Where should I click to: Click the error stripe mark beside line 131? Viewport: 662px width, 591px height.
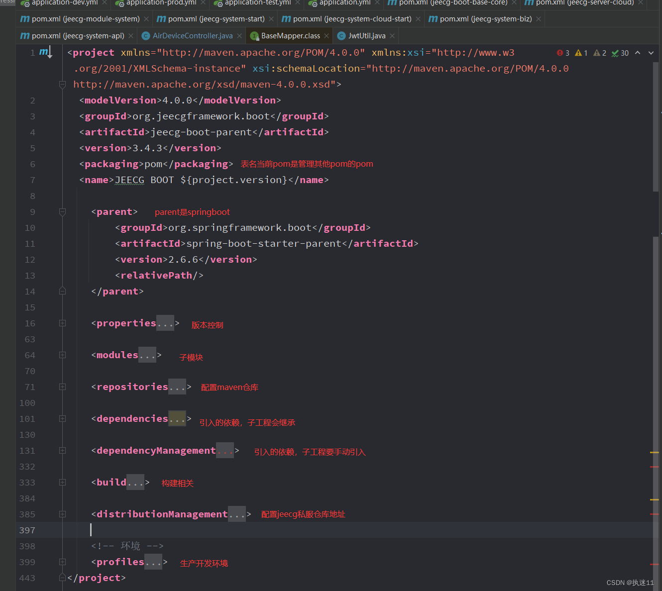[655, 452]
